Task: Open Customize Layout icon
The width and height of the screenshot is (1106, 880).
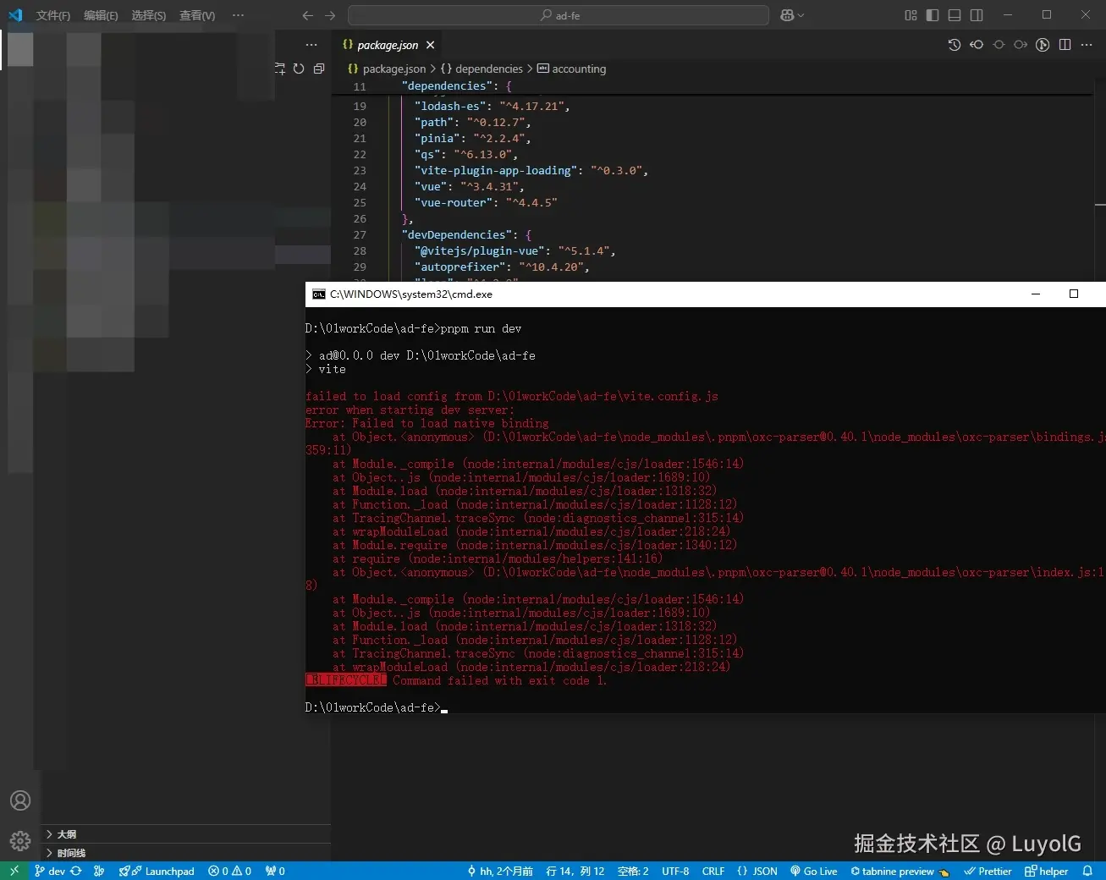Action: (x=911, y=15)
